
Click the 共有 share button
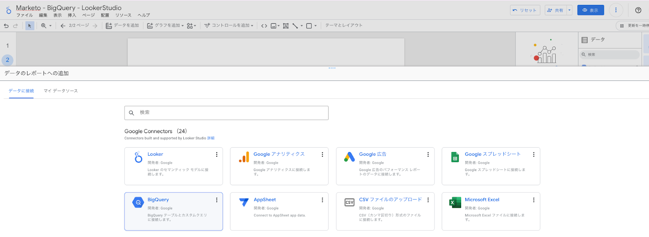click(556, 10)
